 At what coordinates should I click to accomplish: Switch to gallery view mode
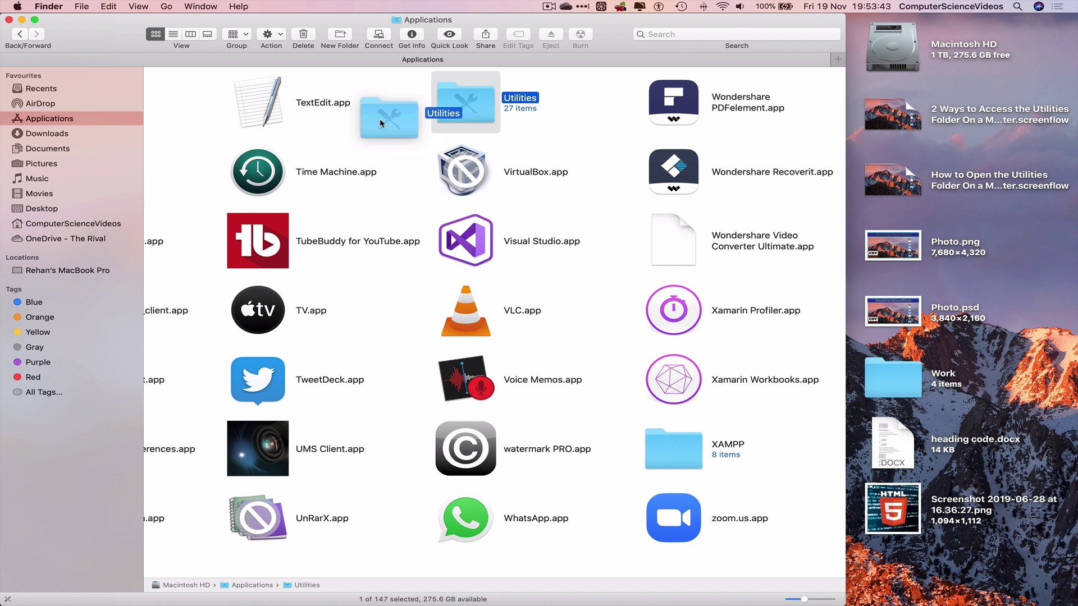[x=207, y=34]
